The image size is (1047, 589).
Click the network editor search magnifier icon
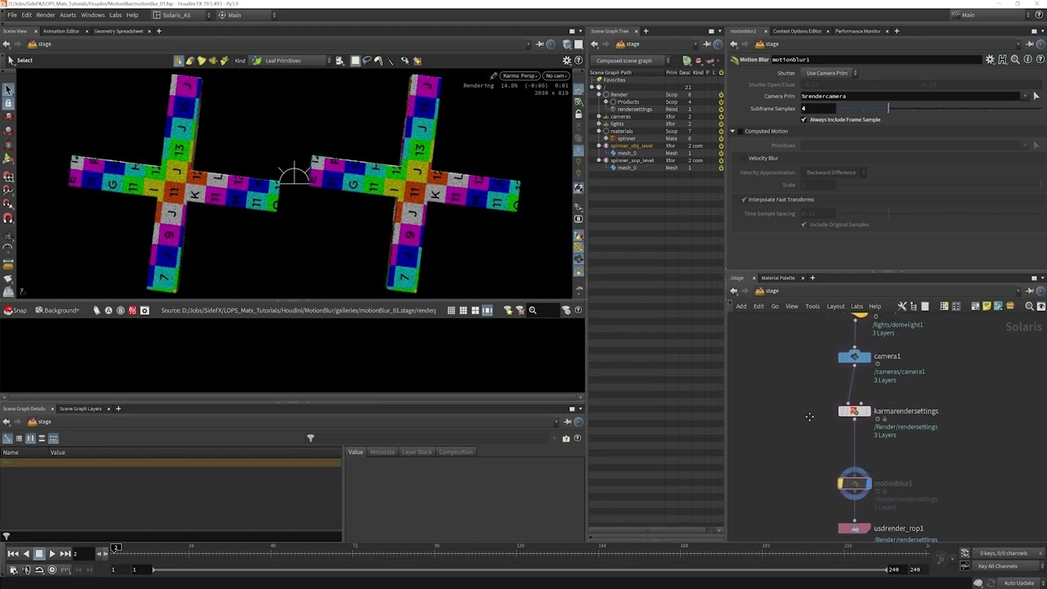click(1029, 307)
